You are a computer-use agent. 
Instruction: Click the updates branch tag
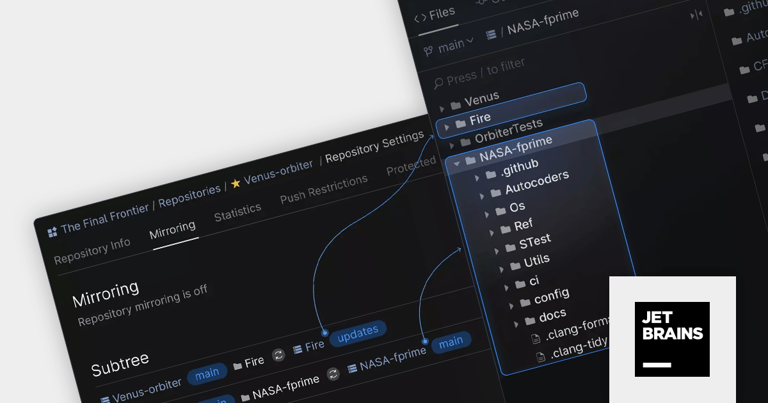(358, 334)
